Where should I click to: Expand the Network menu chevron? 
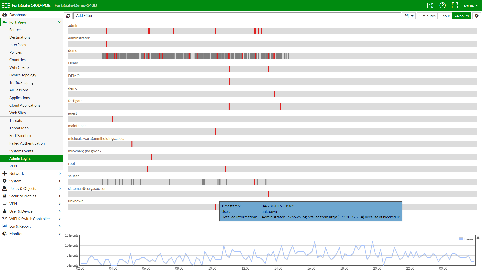click(59, 173)
